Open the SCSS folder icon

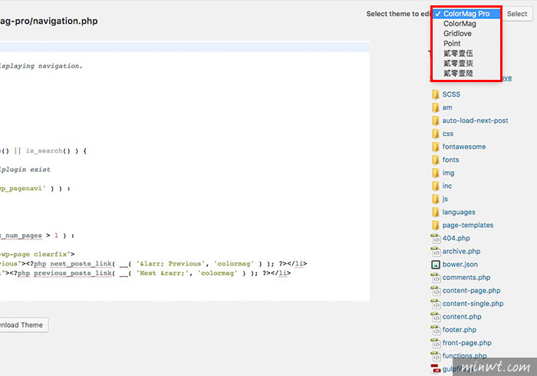coord(435,94)
